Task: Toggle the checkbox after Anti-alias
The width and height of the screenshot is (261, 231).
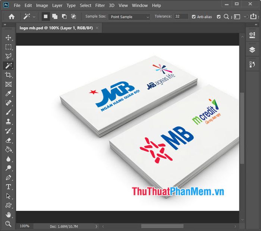Action: [x=219, y=17]
